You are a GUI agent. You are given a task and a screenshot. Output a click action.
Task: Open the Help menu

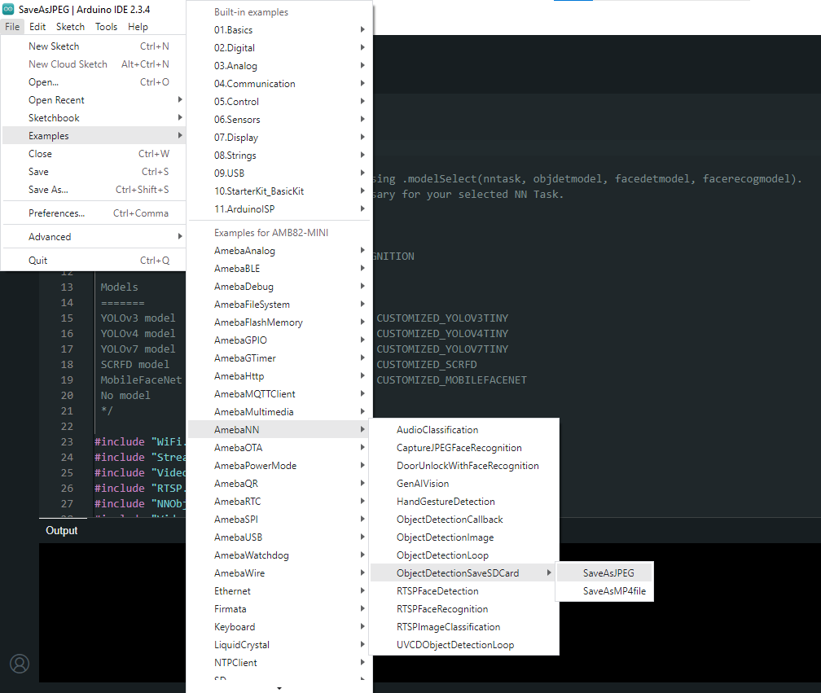138,27
